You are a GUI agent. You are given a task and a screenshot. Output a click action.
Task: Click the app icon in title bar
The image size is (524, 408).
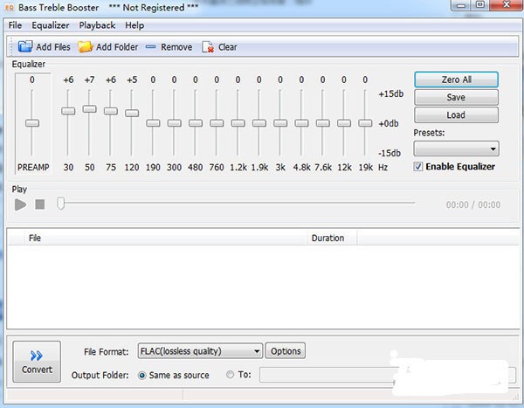[x=9, y=8]
